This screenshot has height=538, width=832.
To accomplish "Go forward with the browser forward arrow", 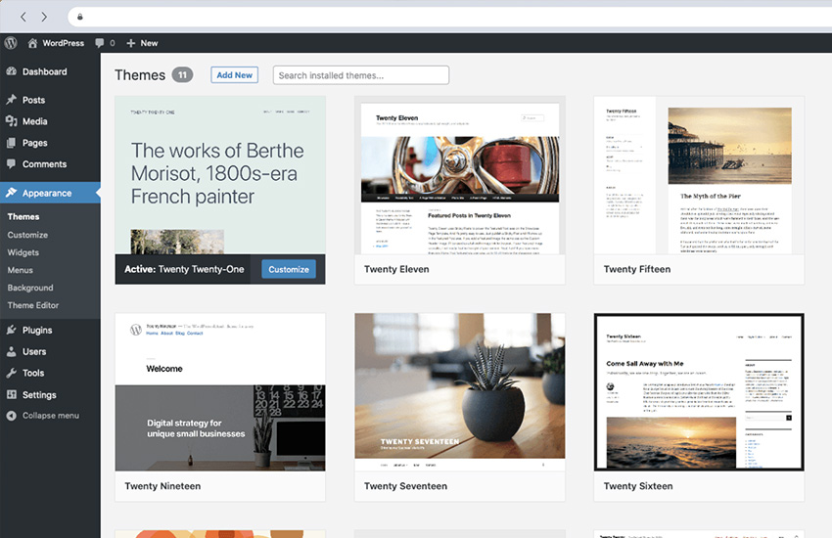I will coord(44,17).
